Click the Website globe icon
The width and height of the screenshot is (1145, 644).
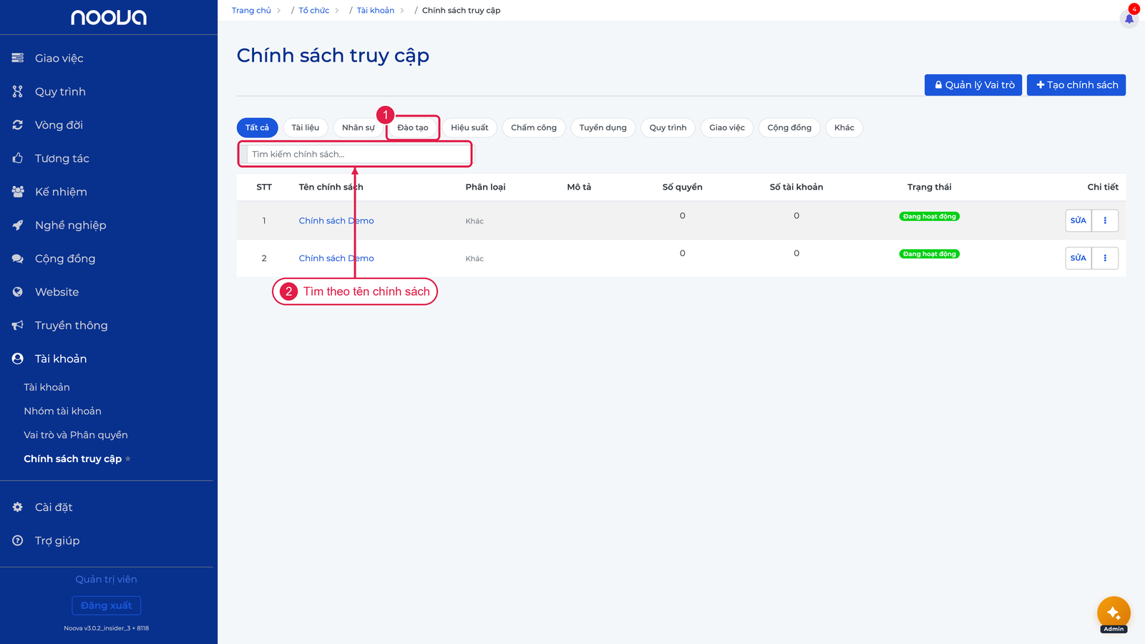coord(18,292)
